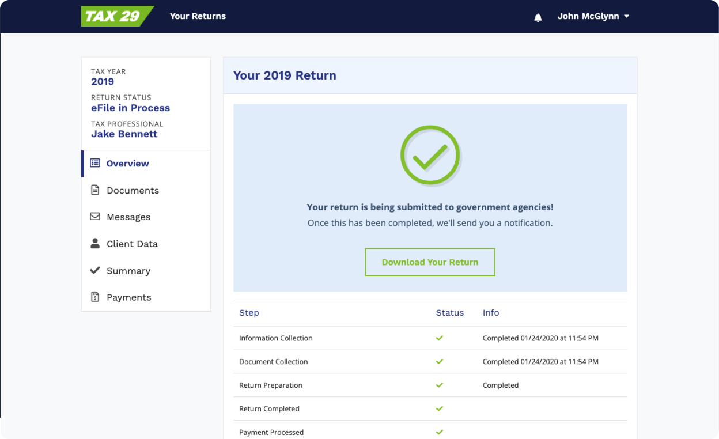719x439 pixels.
Task: Expand the John McGlynn account dropdown arrow
Action: [627, 17]
